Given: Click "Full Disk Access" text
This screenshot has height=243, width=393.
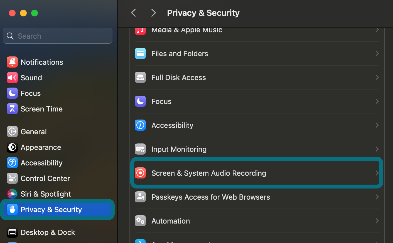Looking at the screenshot, I should tap(179, 77).
